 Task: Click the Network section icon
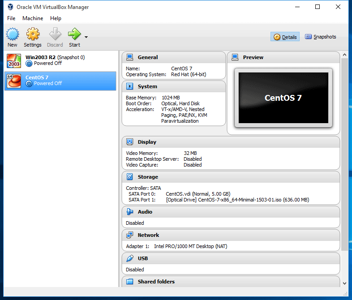130,235
